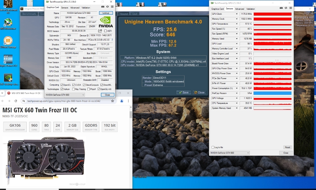Click camera icon in GPU-Z Sensors window
The height and width of the screenshot is (190, 316).
281,8
